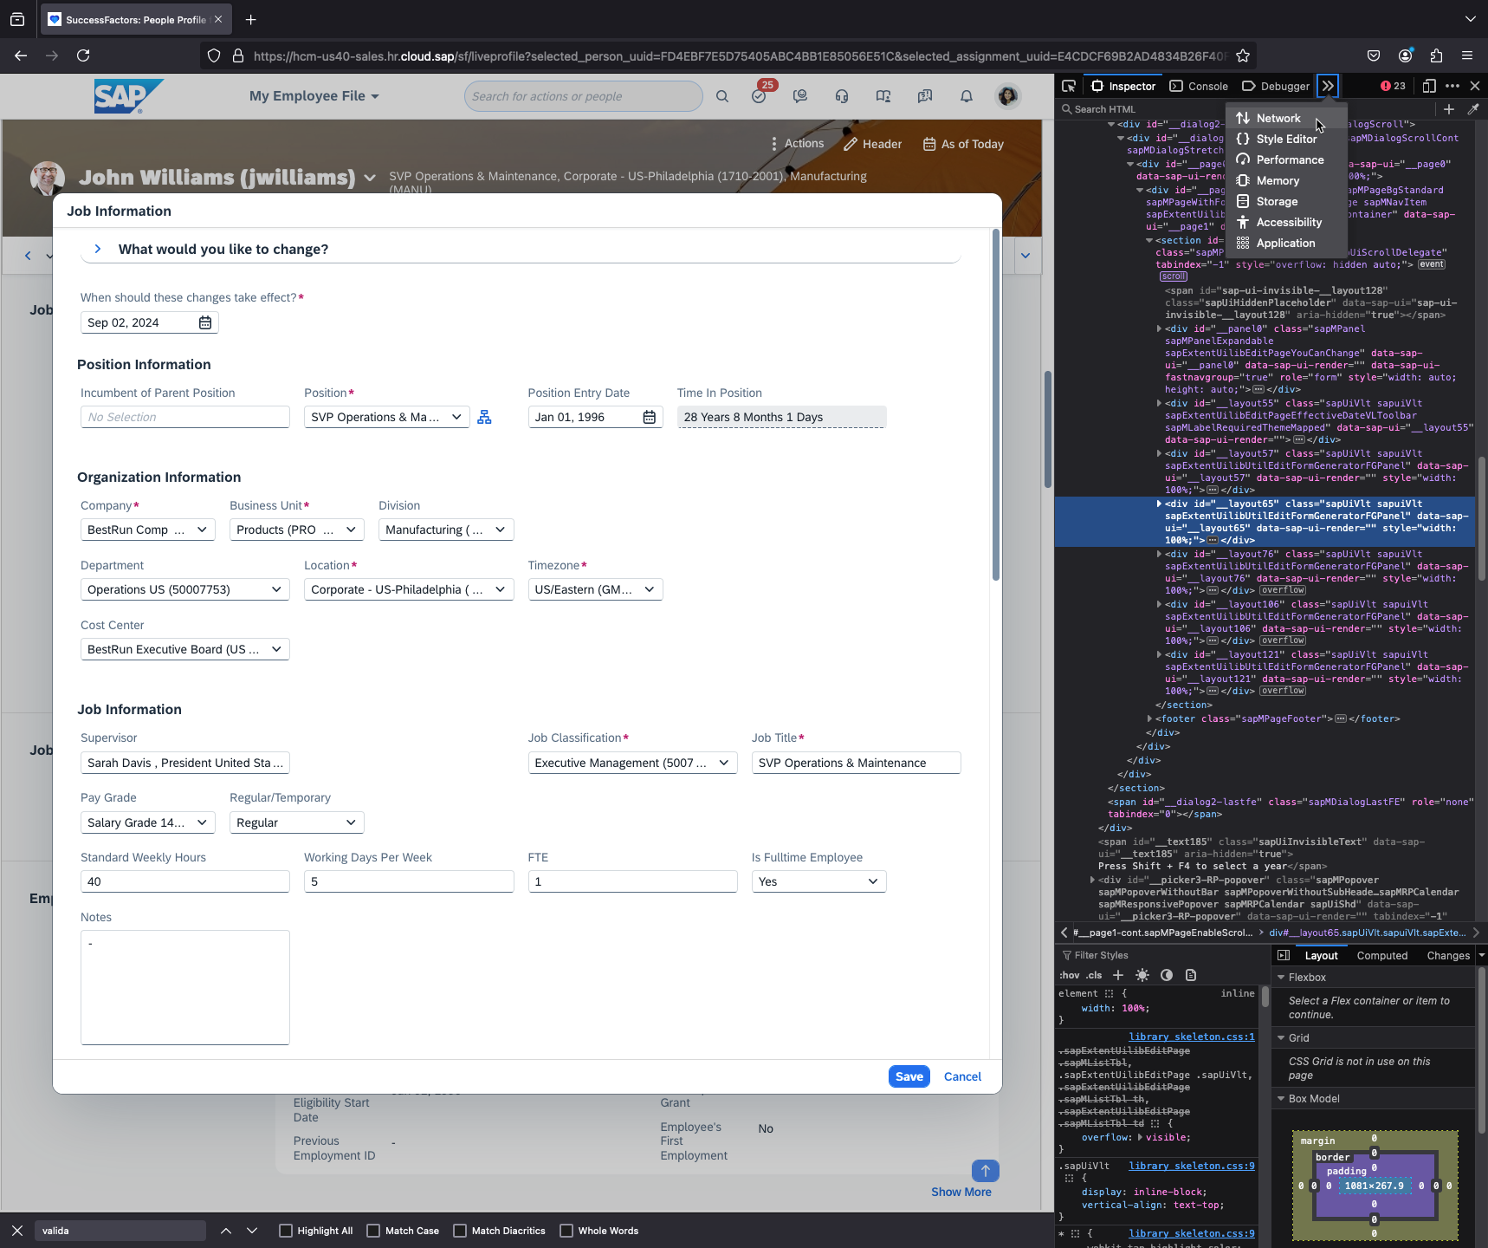The height and width of the screenshot is (1248, 1488).
Task: Click the Cancel button
Action: 962,1076
